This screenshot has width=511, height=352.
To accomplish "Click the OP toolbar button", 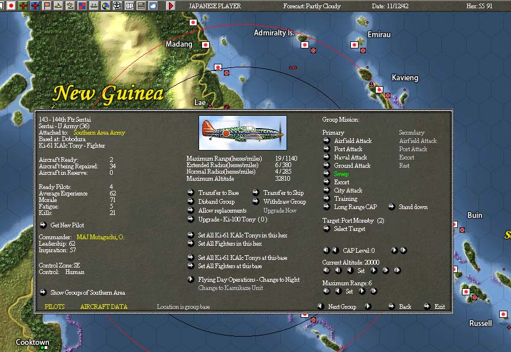I will pyautogui.click(x=129, y=5).
